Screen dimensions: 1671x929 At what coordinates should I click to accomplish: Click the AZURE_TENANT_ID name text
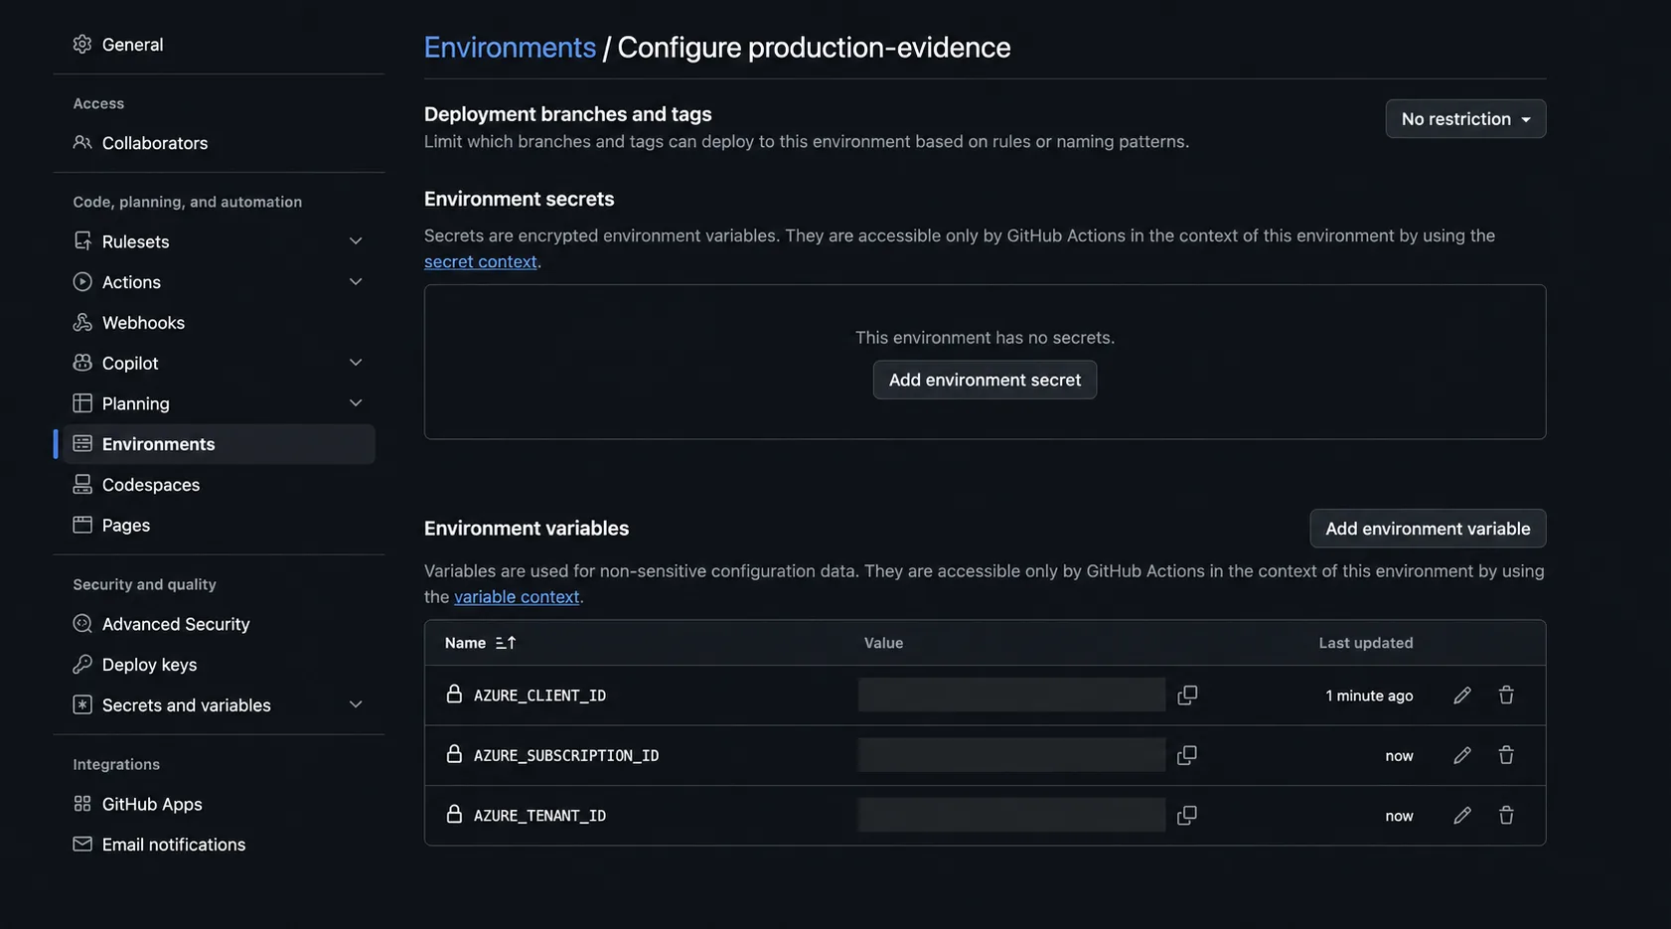[x=539, y=816]
